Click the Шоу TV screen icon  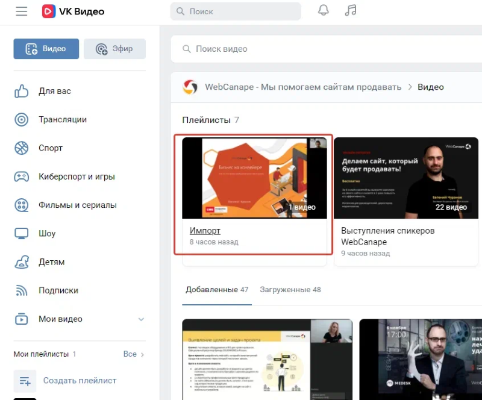tap(22, 234)
